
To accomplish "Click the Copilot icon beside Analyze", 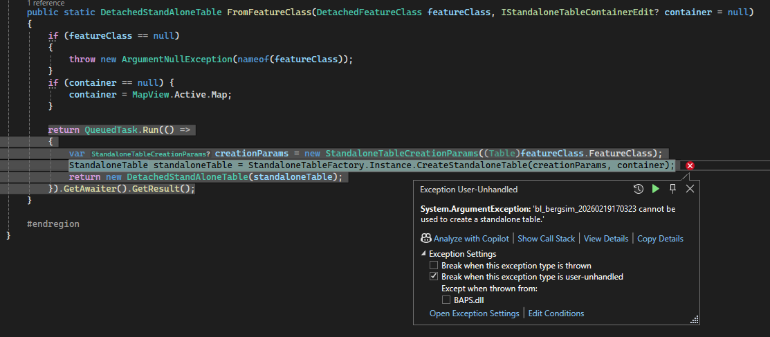I will pyautogui.click(x=425, y=238).
